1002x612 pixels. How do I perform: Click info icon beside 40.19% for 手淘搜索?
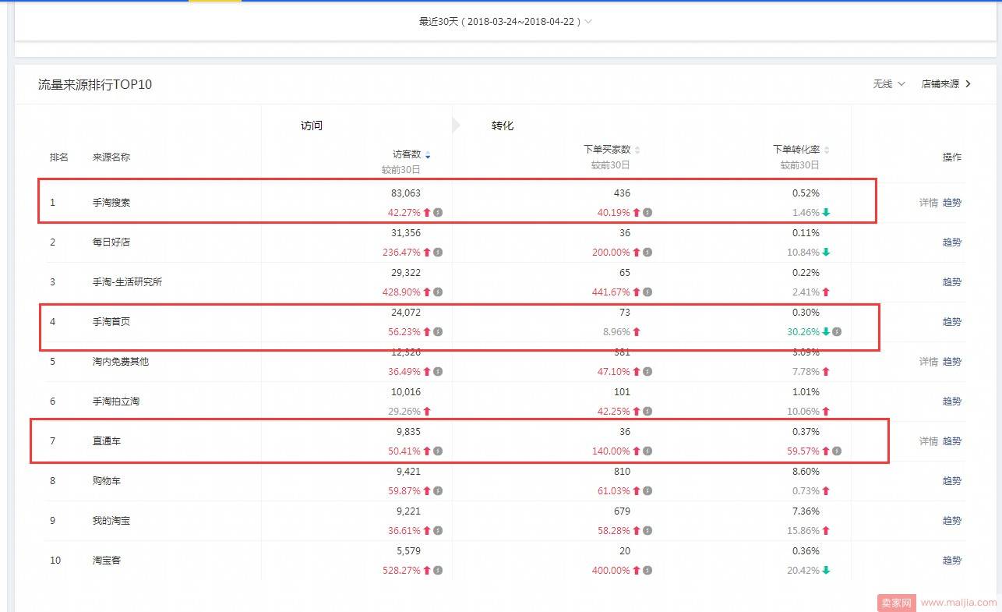(x=648, y=213)
